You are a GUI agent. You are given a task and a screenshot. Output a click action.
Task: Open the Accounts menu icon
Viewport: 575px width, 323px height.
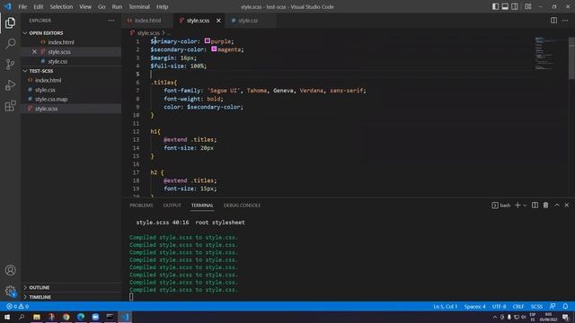point(10,270)
